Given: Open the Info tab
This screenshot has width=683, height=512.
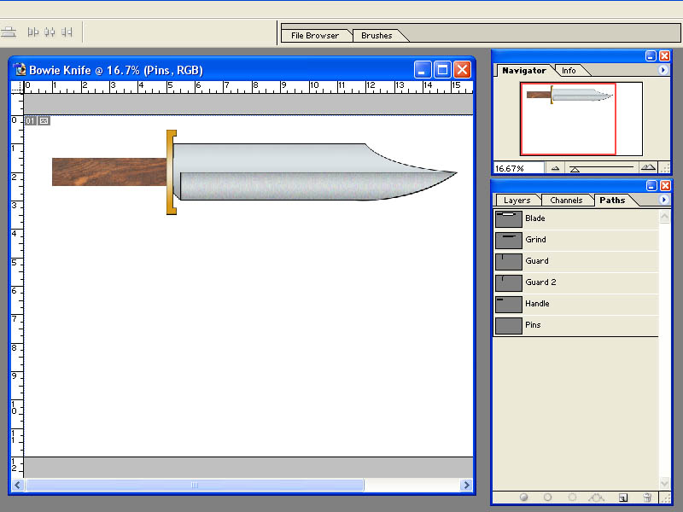Looking at the screenshot, I should click(569, 71).
